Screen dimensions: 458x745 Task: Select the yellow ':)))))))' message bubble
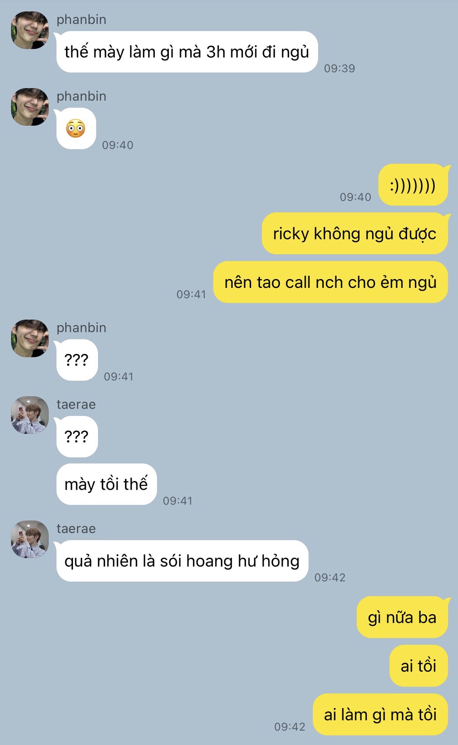(413, 185)
